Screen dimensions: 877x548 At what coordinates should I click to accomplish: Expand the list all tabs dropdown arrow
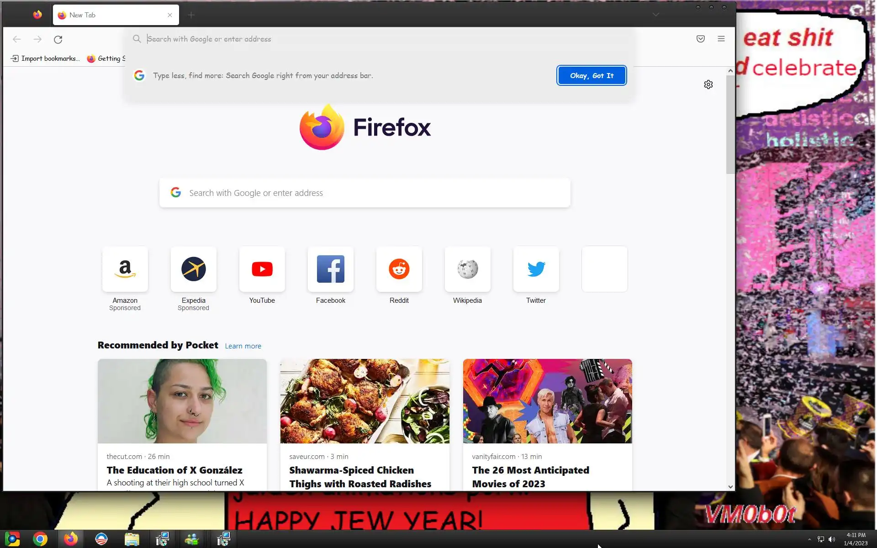point(656,15)
